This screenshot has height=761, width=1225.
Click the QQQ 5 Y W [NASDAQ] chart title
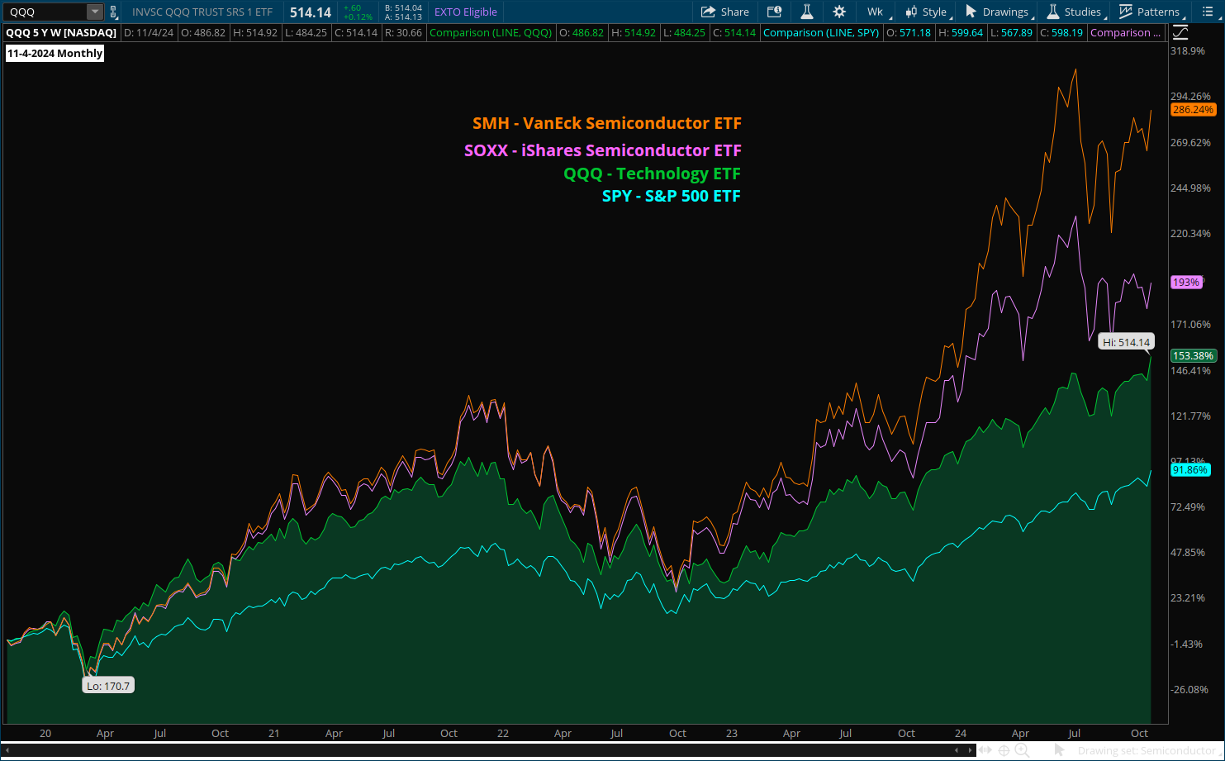coord(61,33)
